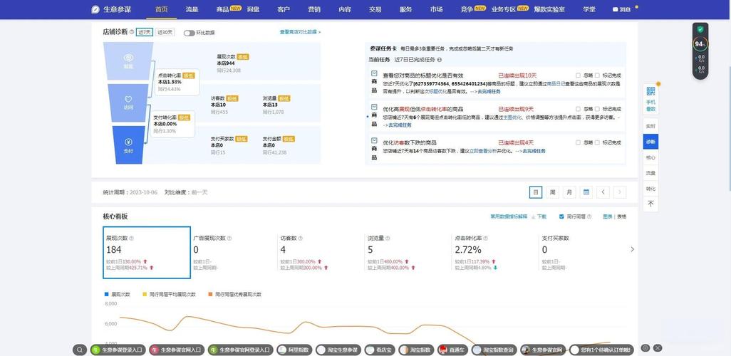Click the 直通车 shortcut in bottom bar

(x=452, y=350)
